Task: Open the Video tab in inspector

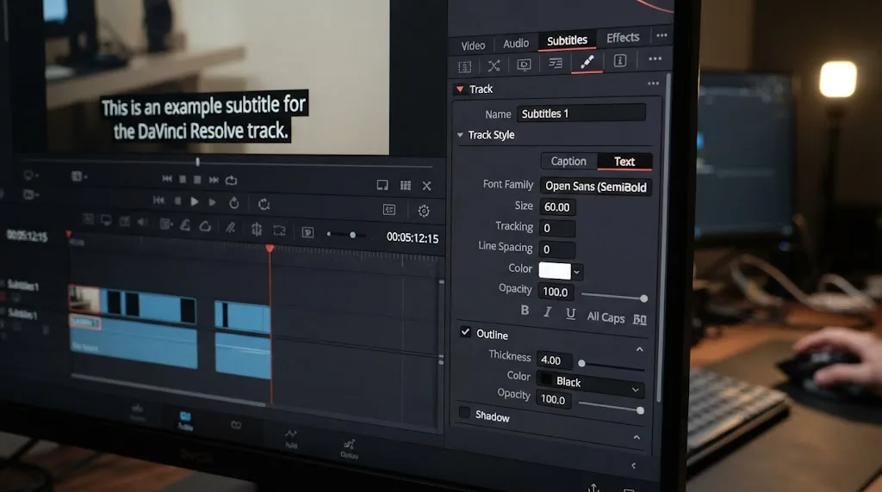Action: click(x=473, y=46)
